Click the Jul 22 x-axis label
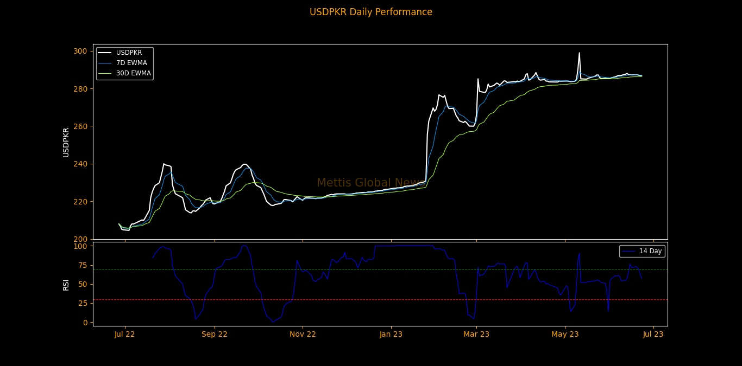 tap(124, 335)
